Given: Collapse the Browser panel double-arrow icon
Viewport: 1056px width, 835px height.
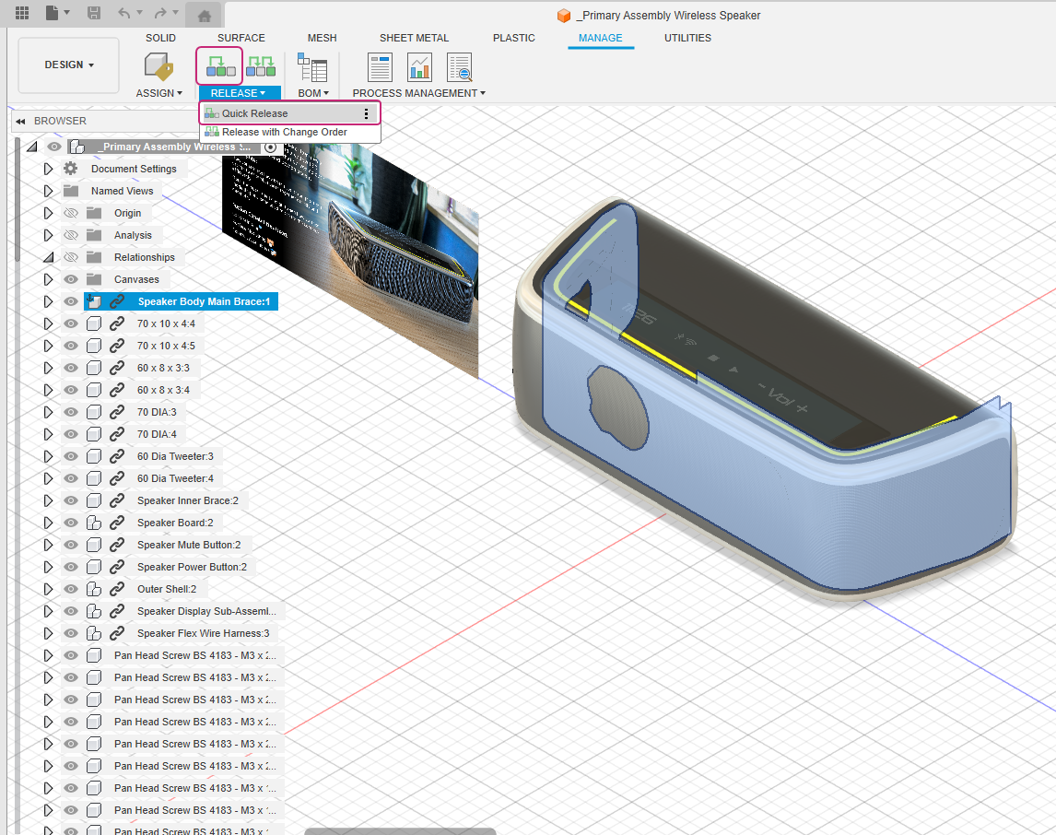Looking at the screenshot, I should click(x=20, y=122).
